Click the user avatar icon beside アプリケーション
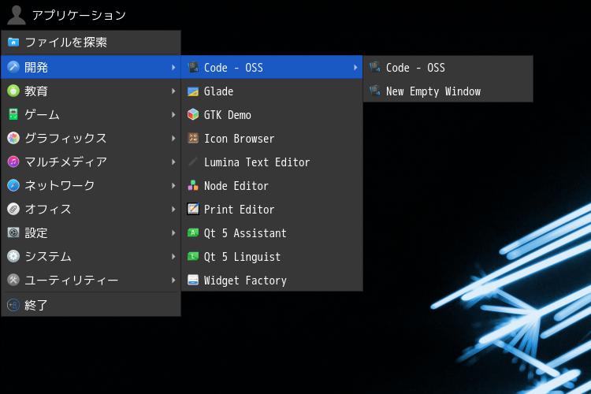This screenshot has height=394, width=591. (x=17, y=15)
